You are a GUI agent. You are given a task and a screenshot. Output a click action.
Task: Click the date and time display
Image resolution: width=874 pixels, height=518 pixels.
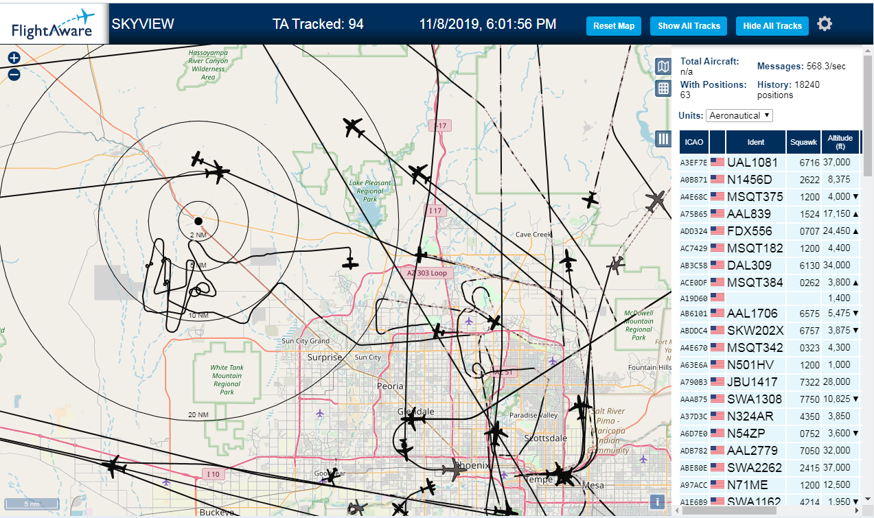point(488,24)
